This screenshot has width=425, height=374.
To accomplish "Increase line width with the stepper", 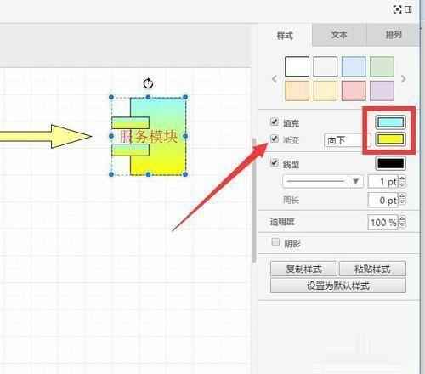I will (x=402, y=178).
